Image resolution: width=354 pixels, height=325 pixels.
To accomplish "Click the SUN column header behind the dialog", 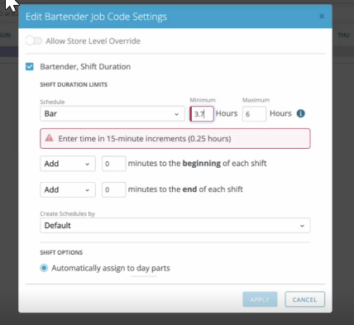I will click(6, 35).
